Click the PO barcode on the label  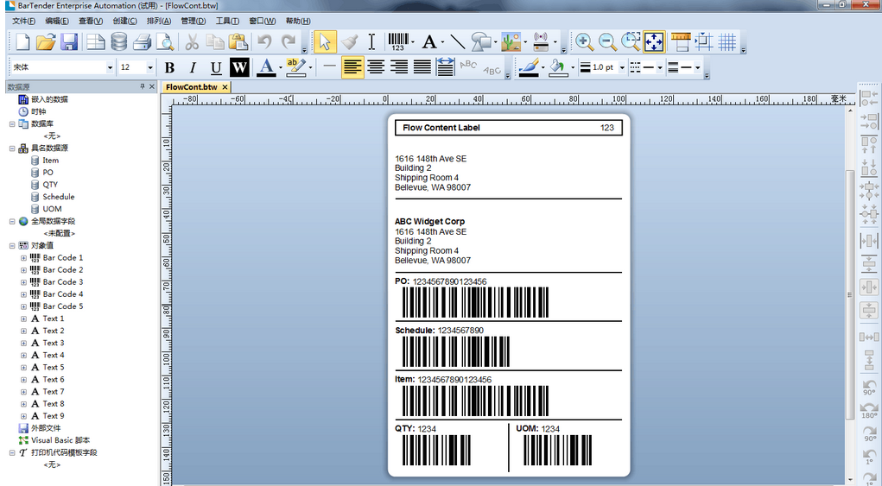click(x=475, y=303)
